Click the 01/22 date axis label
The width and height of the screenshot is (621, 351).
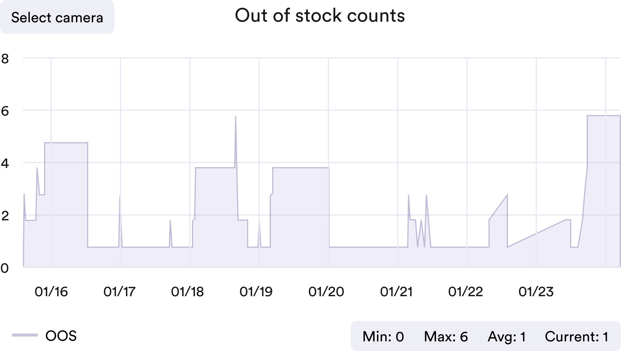pos(466,292)
